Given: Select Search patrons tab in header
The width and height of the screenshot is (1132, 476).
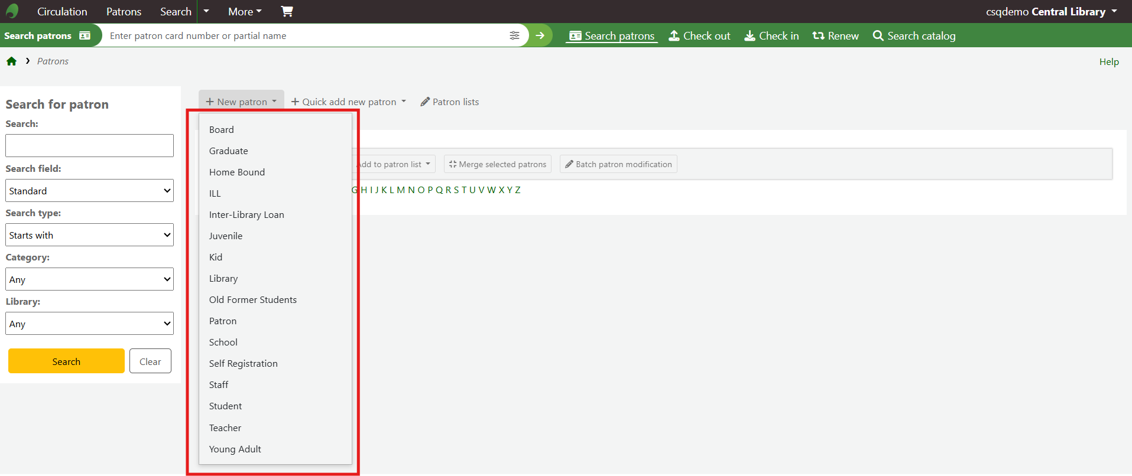Looking at the screenshot, I should tap(612, 35).
